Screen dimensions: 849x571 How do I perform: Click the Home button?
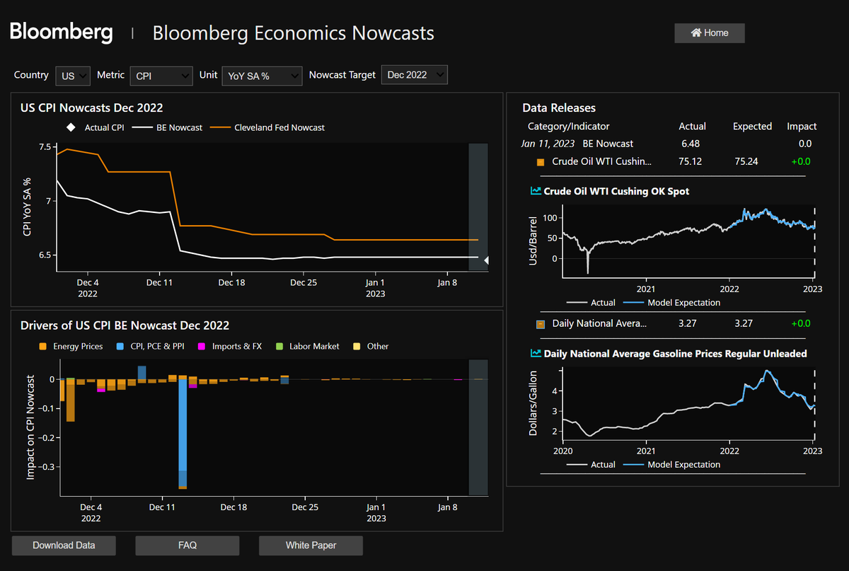709,33
